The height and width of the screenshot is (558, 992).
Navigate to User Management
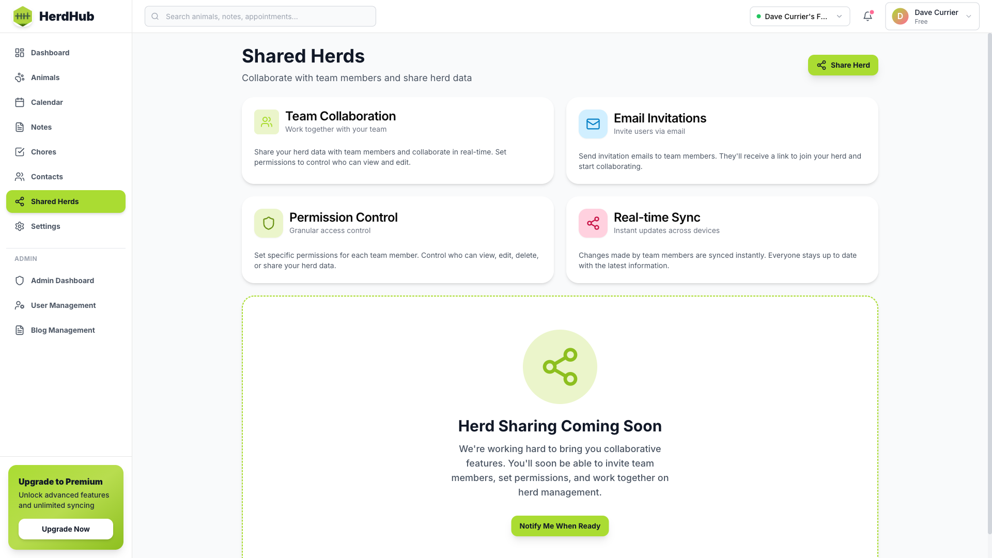click(x=63, y=305)
